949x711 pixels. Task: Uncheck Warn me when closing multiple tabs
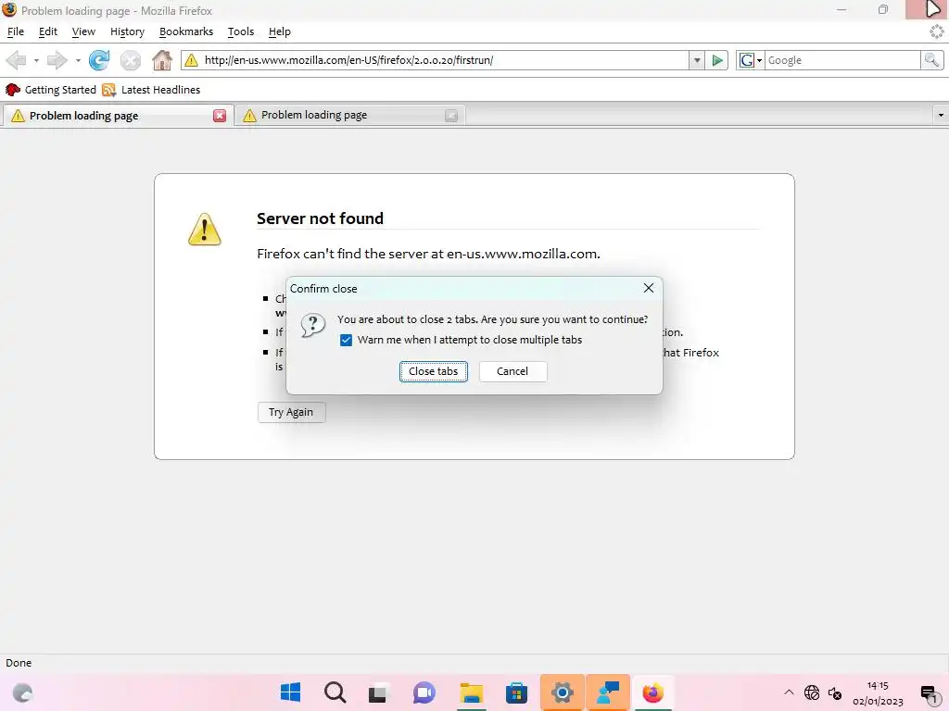[347, 341]
